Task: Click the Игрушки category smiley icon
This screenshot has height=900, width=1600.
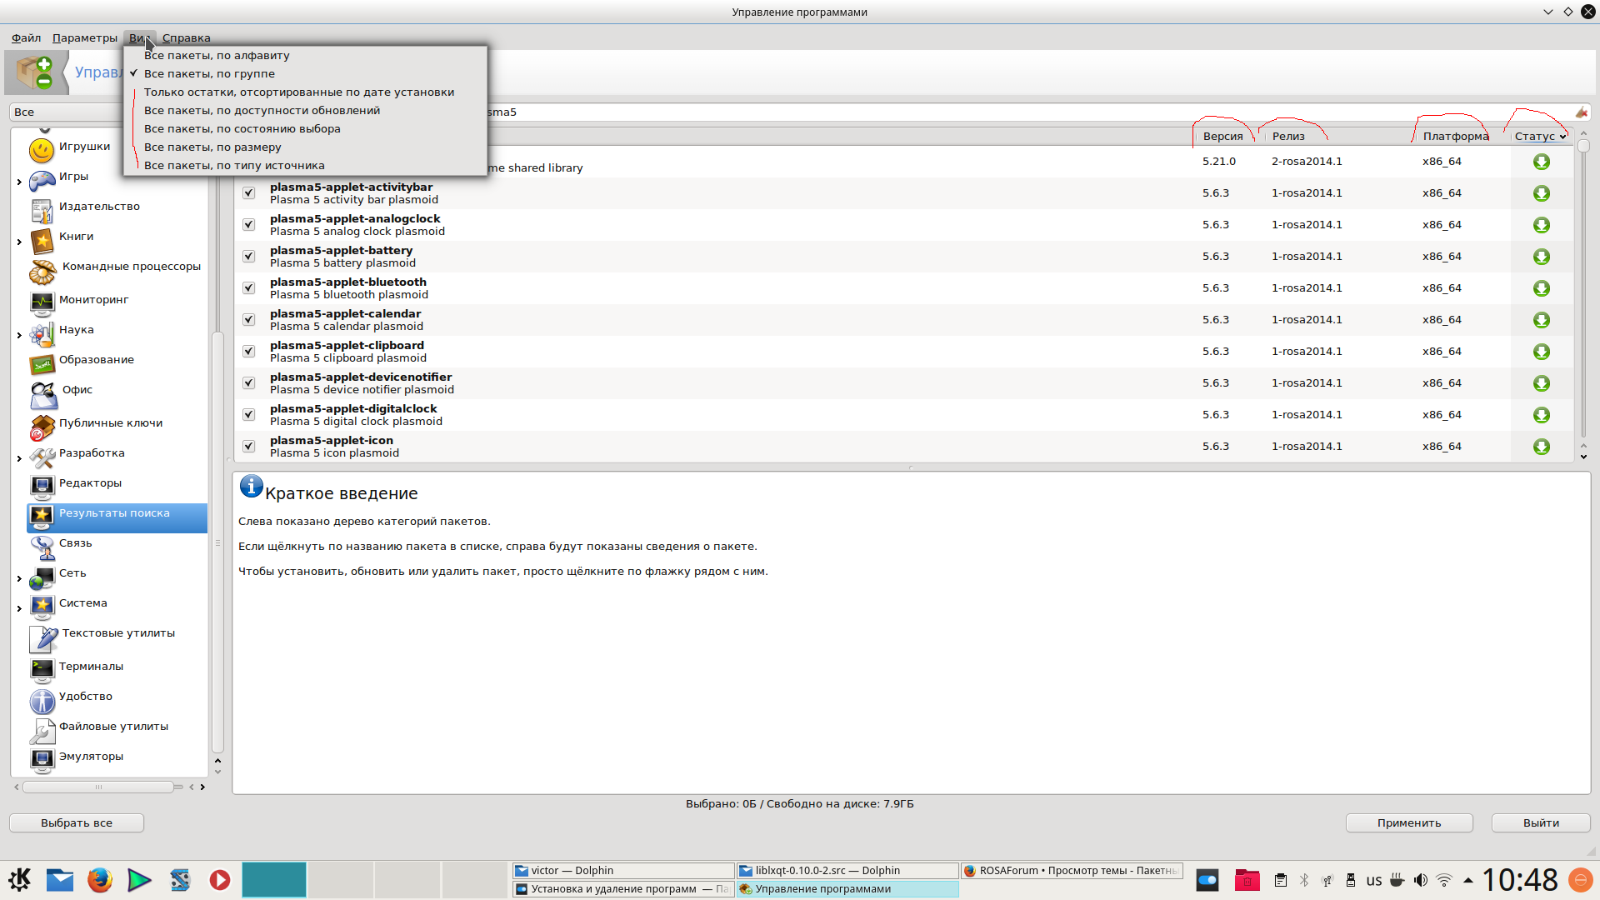Action: (x=42, y=150)
